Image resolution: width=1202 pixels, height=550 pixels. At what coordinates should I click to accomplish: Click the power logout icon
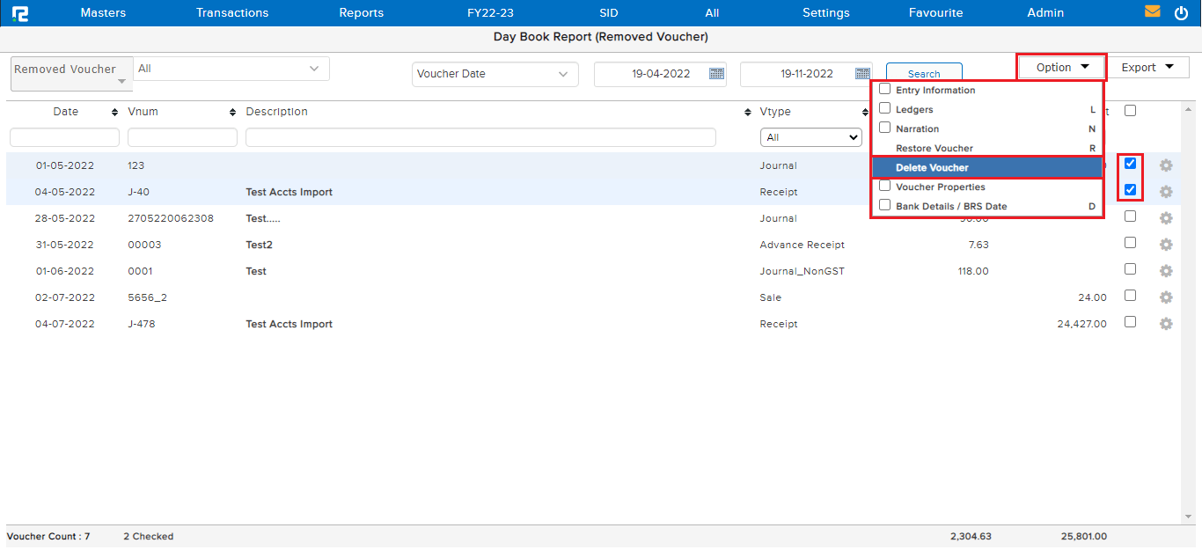click(1181, 13)
